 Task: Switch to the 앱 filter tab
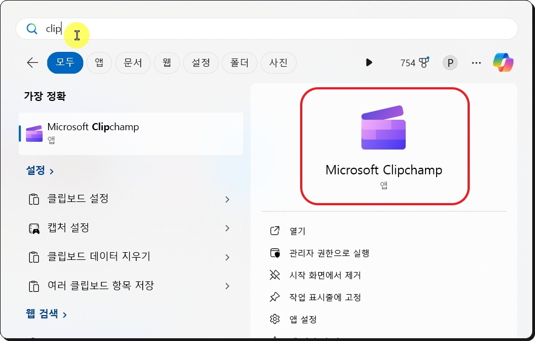click(99, 63)
